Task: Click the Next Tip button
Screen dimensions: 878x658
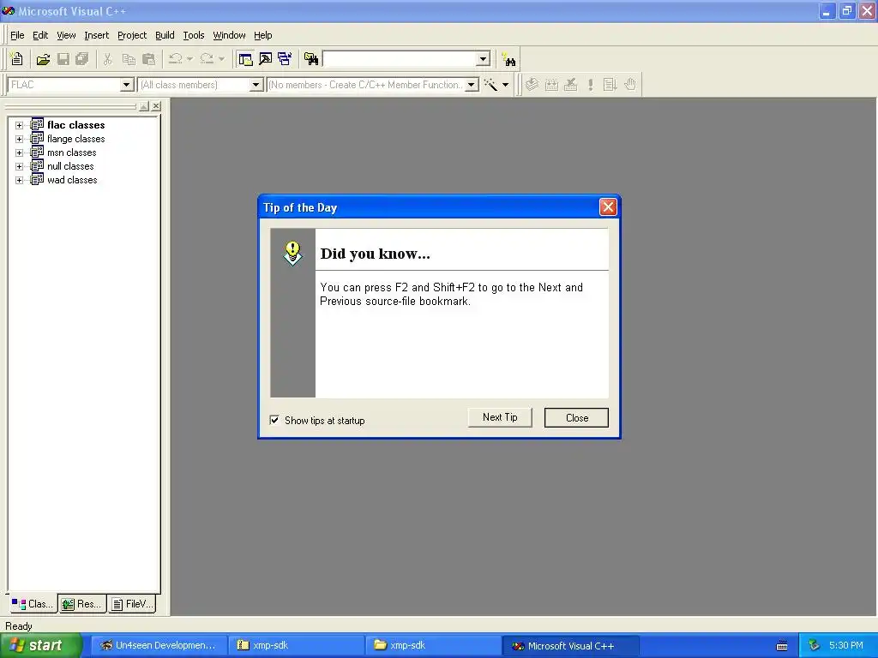Action: pos(500,417)
